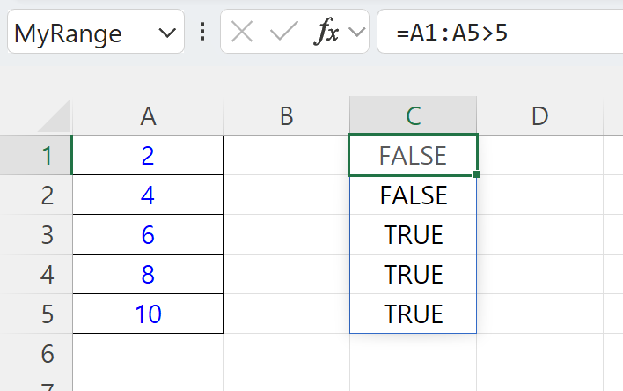Screen dimensions: 623x391
Task: Click cell C5 showing TRUE
Action: (x=414, y=314)
